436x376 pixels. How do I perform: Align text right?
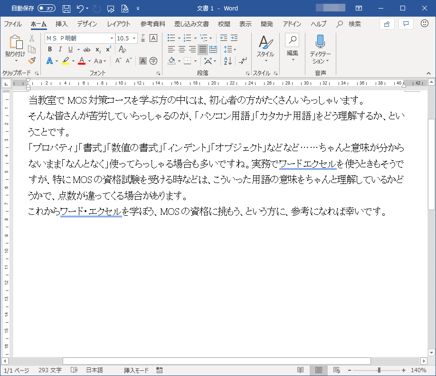(192, 49)
